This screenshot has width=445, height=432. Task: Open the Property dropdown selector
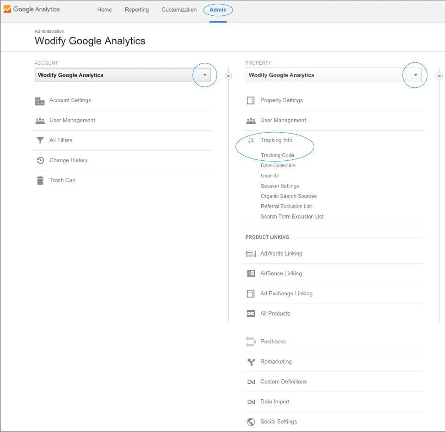334,75
